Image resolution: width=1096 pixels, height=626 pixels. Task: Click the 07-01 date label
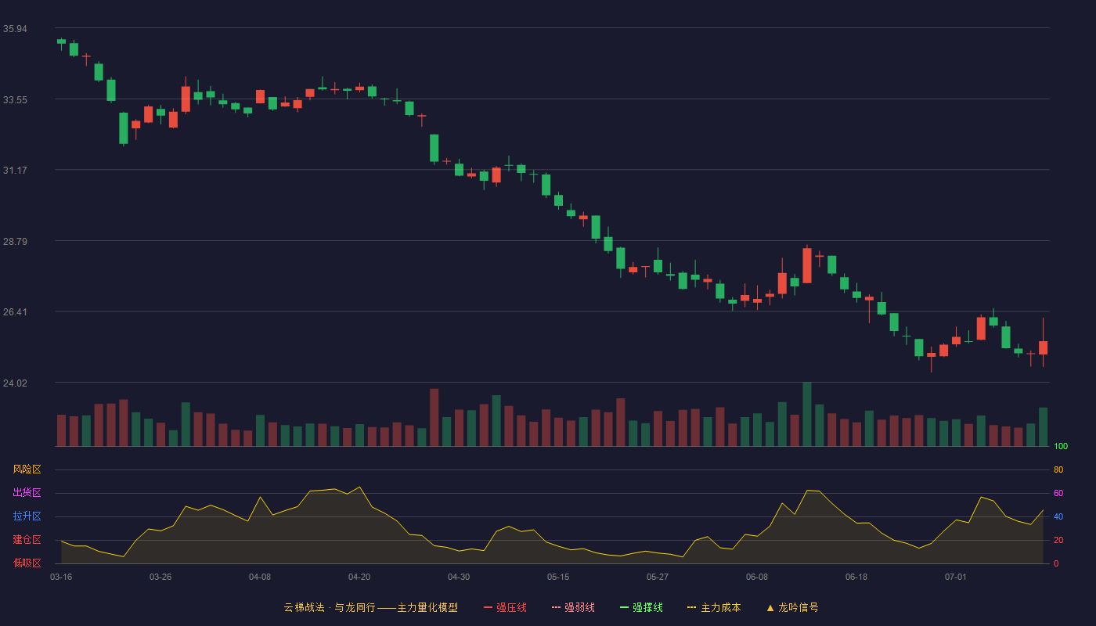coord(956,577)
